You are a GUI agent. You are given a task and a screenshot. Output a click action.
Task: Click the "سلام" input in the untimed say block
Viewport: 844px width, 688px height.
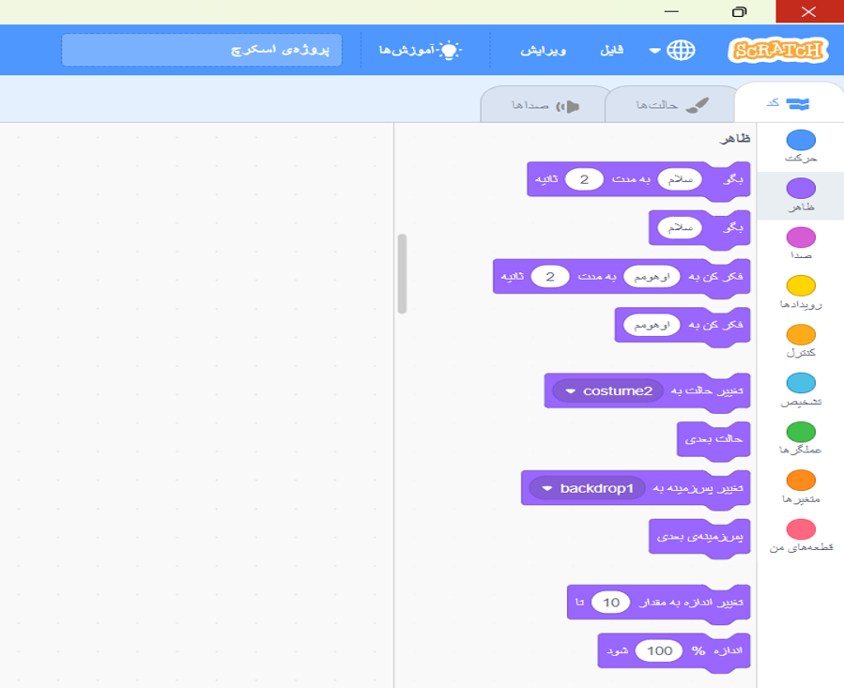(680, 228)
